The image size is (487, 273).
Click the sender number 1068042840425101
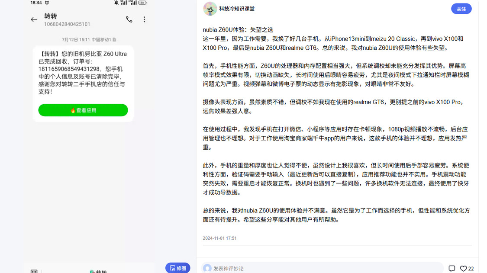(x=67, y=24)
